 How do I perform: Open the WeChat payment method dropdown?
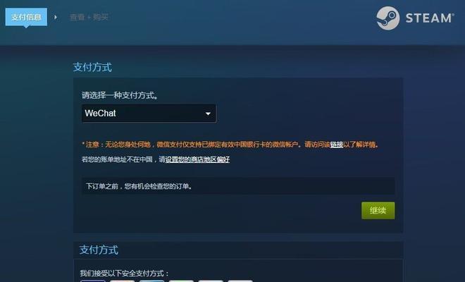pyautogui.click(x=149, y=113)
